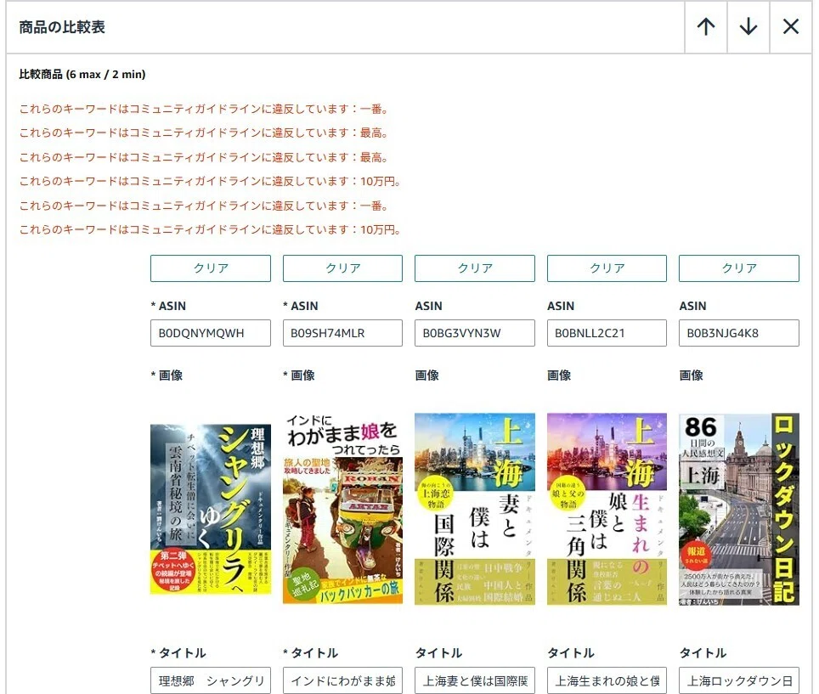Viewport: 819px width, 694px height.
Task: Select the インドにわがまま娘 book cover image
Action: pos(342,509)
